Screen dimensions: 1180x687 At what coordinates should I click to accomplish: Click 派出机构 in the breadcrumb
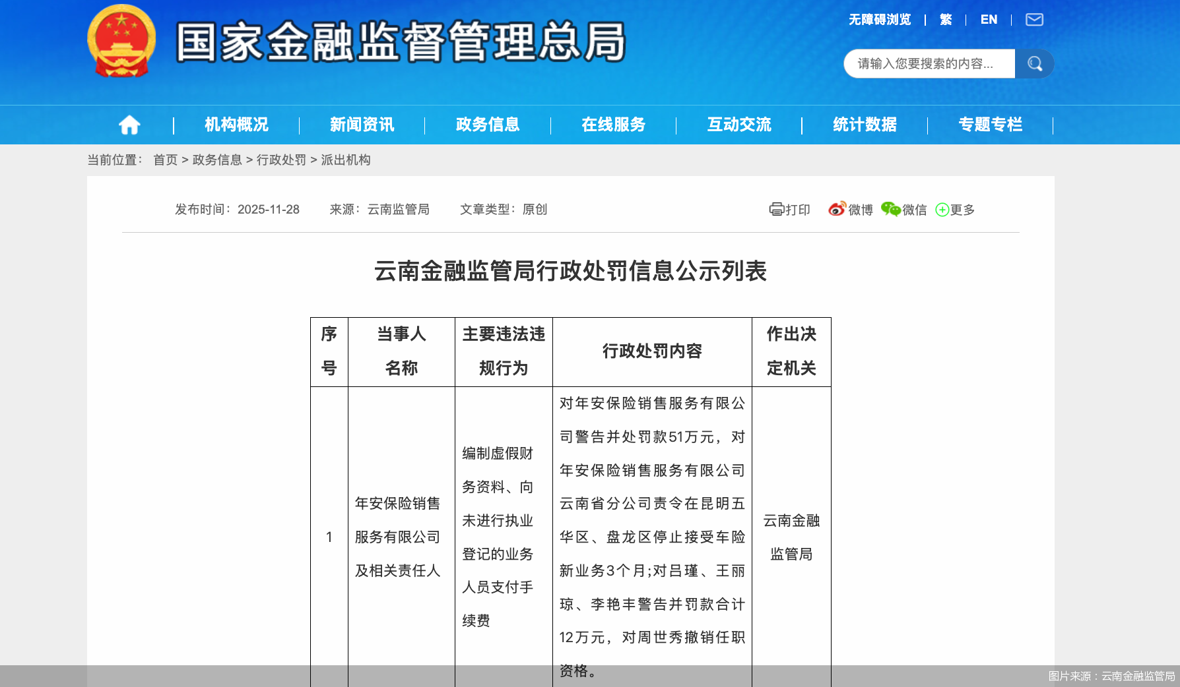[345, 160]
